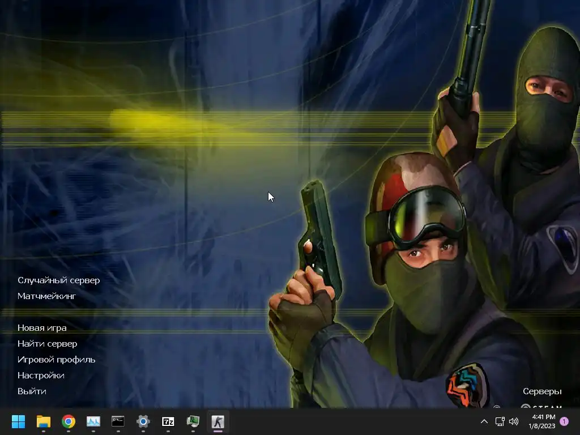Image resolution: width=580 pixels, height=435 pixels.
Task: Choose "Найти сервер" in the menu
Action: point(48,344)
